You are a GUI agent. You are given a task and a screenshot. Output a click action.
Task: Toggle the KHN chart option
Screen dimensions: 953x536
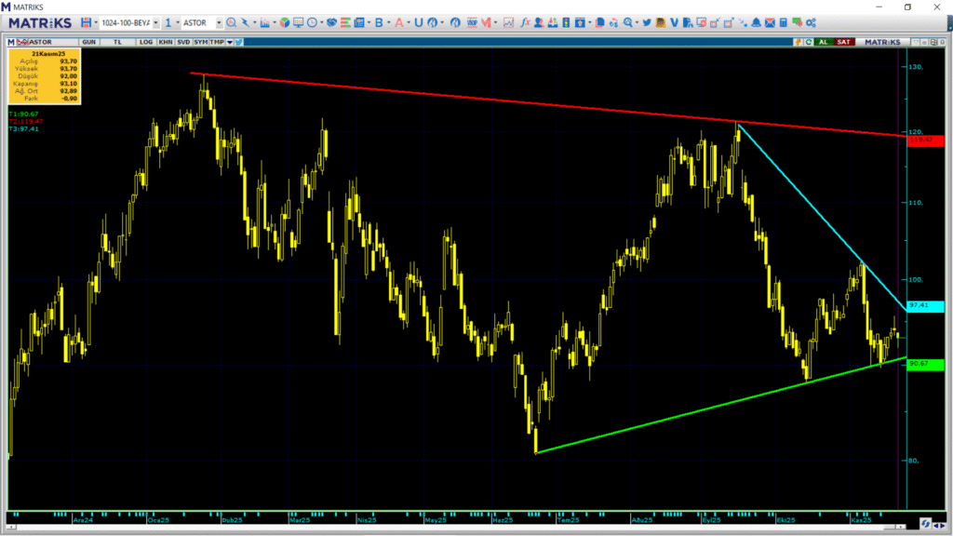[165, 42]
